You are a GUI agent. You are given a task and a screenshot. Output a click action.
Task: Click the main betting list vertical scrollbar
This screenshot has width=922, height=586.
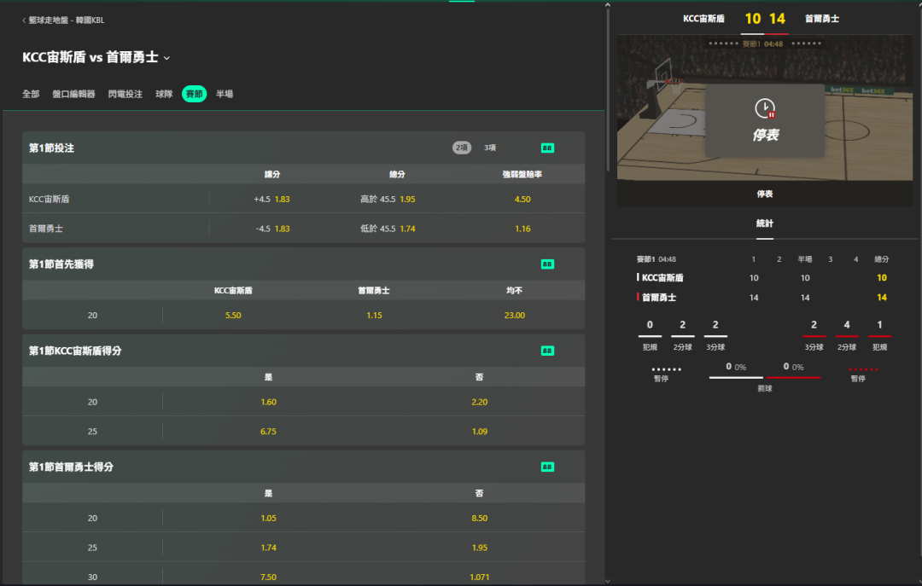(x=607, y=85)
